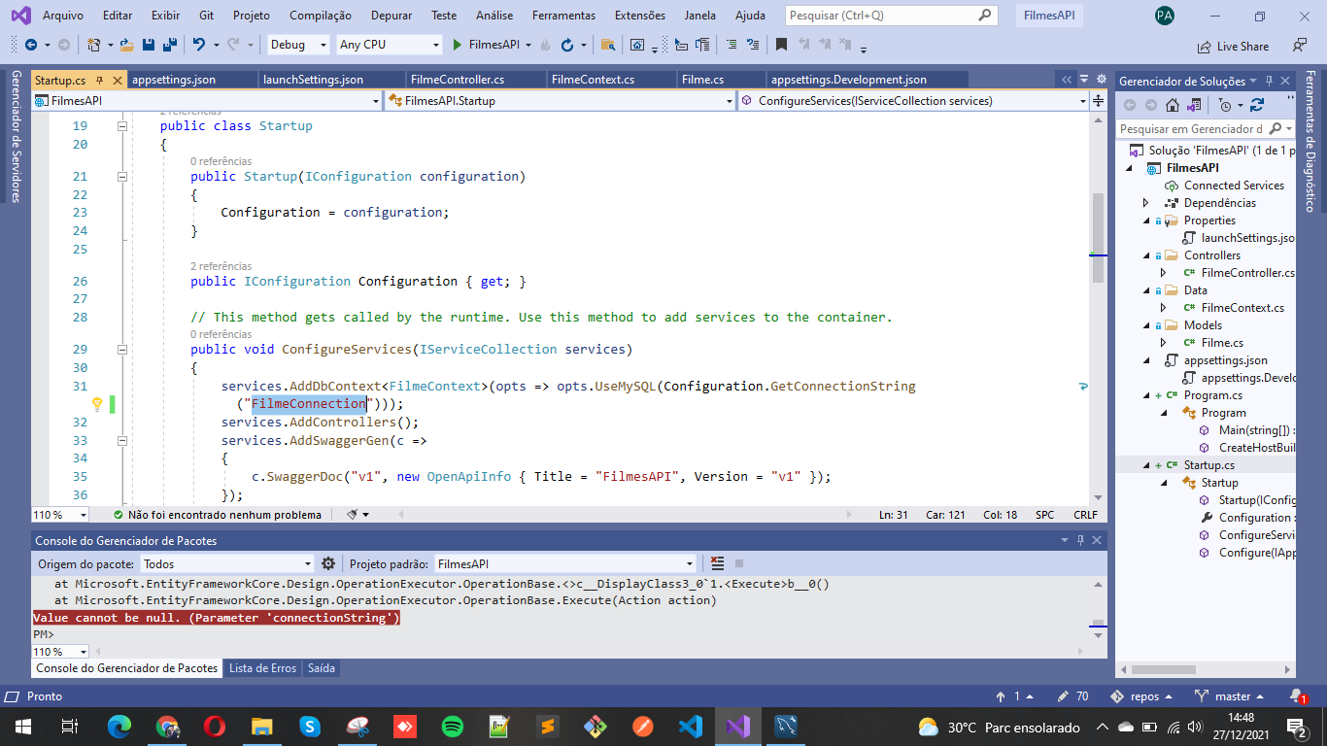Collapse class Startup code outline at line 19
Image resolution: width=1327 pixels, height=746 pixels.
point(122,125)
